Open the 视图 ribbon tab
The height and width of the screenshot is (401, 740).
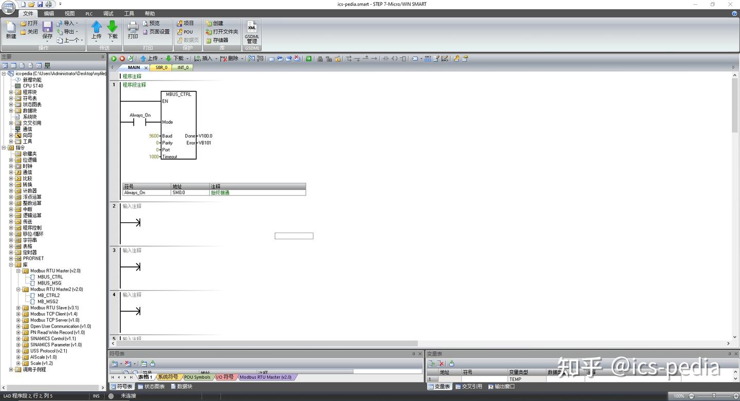[69, 13]
